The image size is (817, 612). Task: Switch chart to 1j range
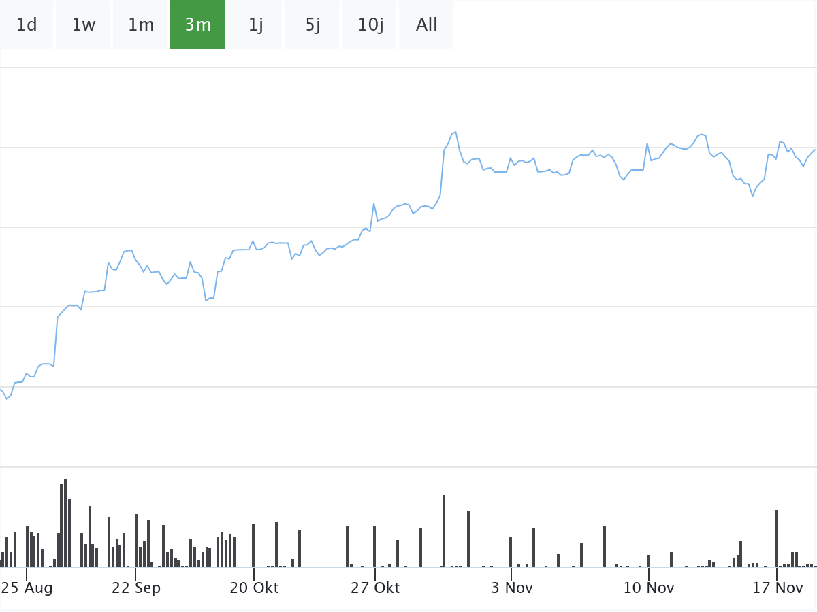255,25
